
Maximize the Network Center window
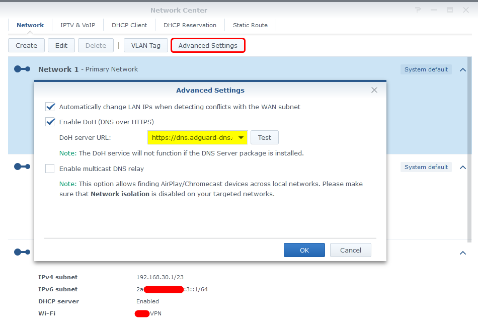tap(449, 10)
